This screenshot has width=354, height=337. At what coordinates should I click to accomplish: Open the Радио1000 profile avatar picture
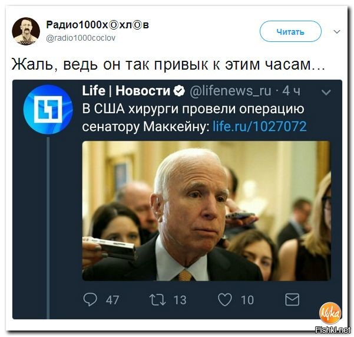click(26, 31)
